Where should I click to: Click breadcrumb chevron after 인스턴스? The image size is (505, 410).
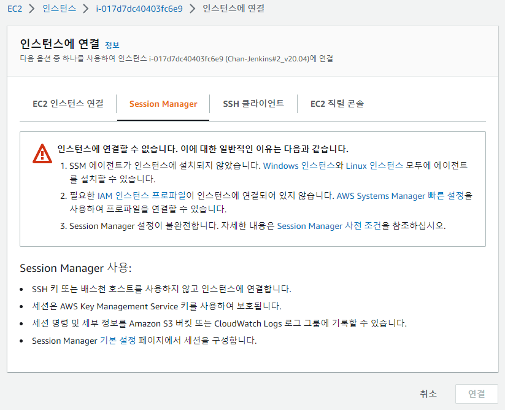85,9
